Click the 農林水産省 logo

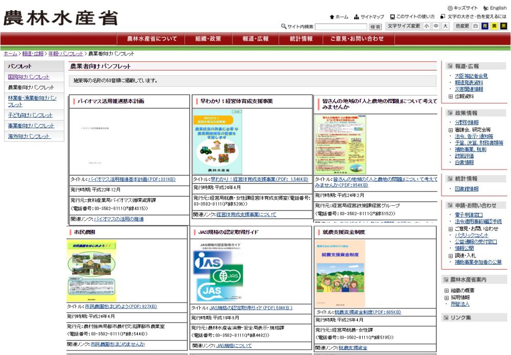(60, 18)
